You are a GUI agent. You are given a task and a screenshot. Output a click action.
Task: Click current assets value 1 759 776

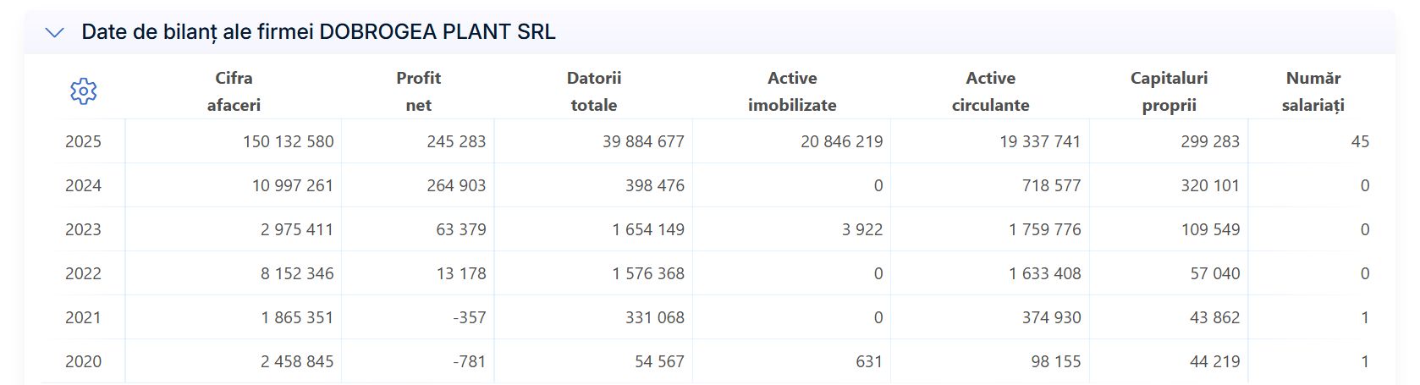coord(1045,229)
